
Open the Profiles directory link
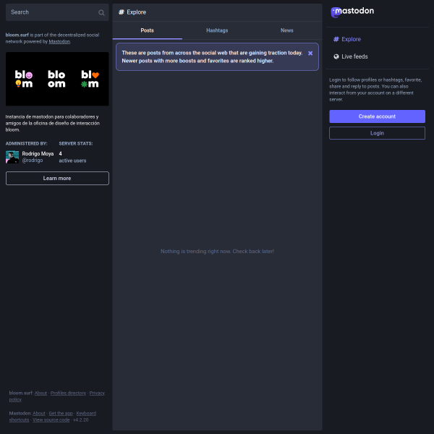coord(68,393)
